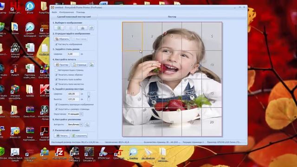Click the poster height field showing 137,23
The width and height of the screenshot is (297, 167).
[x=73, y=99]
